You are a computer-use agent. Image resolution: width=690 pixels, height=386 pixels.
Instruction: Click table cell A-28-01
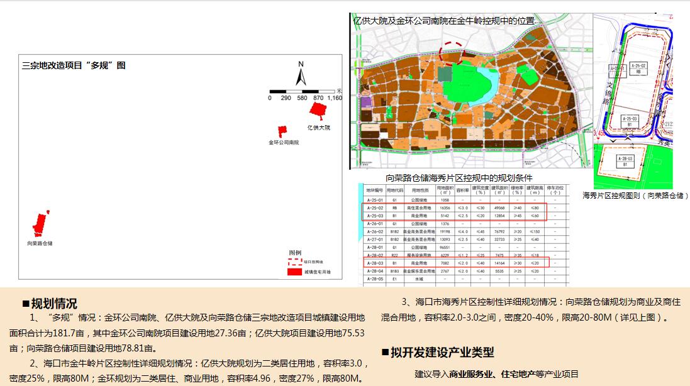(x=375, y=248)
